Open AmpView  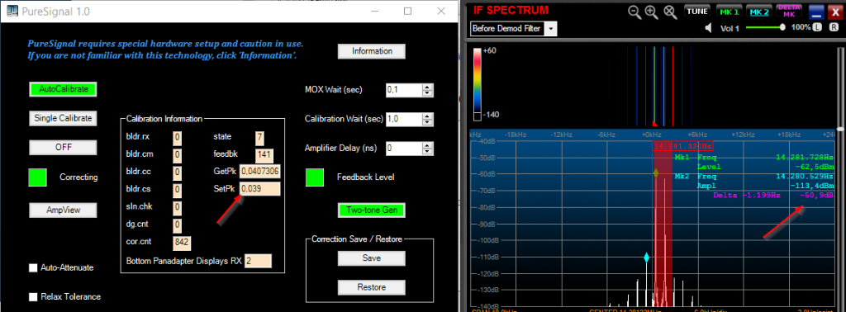63,210
